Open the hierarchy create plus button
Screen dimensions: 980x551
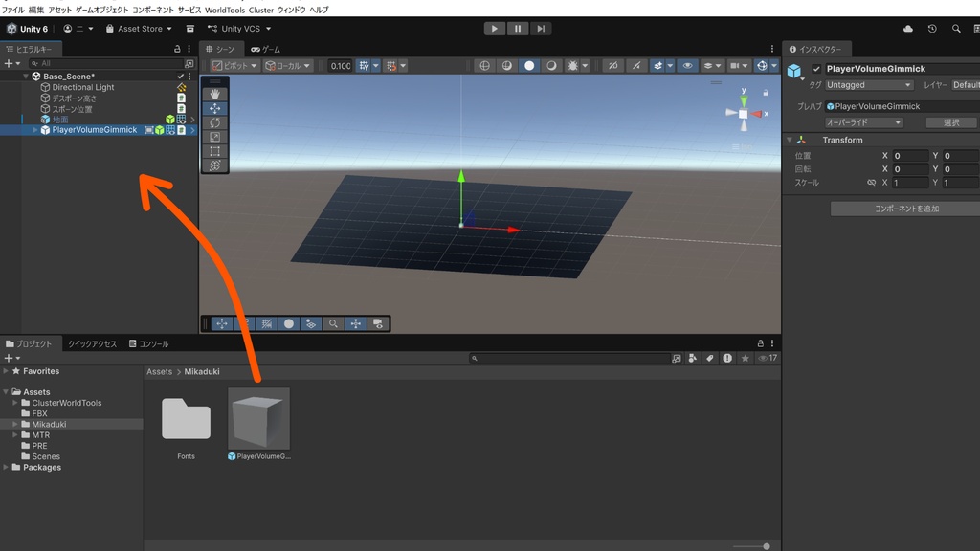pos(11,64)
